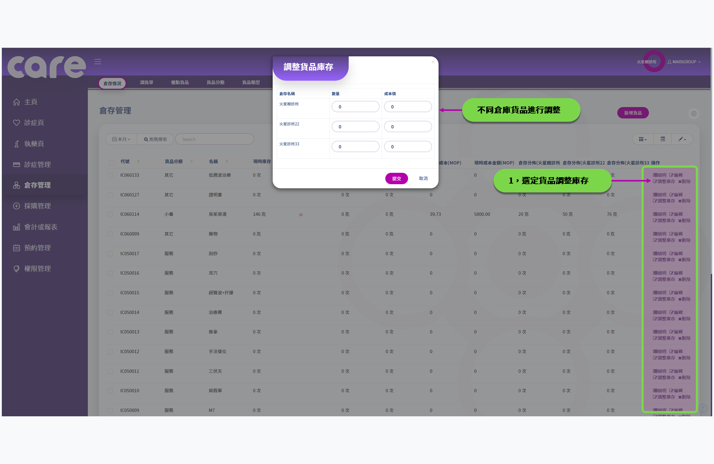Check the row checkbox for IC060114

(x=110, y=214)
